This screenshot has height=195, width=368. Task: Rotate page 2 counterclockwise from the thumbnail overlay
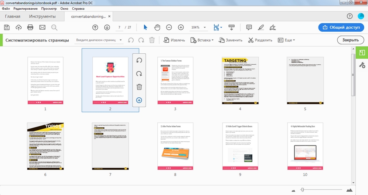pos(139,60)
